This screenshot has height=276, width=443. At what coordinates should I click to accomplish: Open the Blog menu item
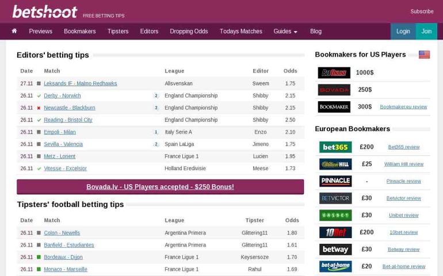[316, 32]
